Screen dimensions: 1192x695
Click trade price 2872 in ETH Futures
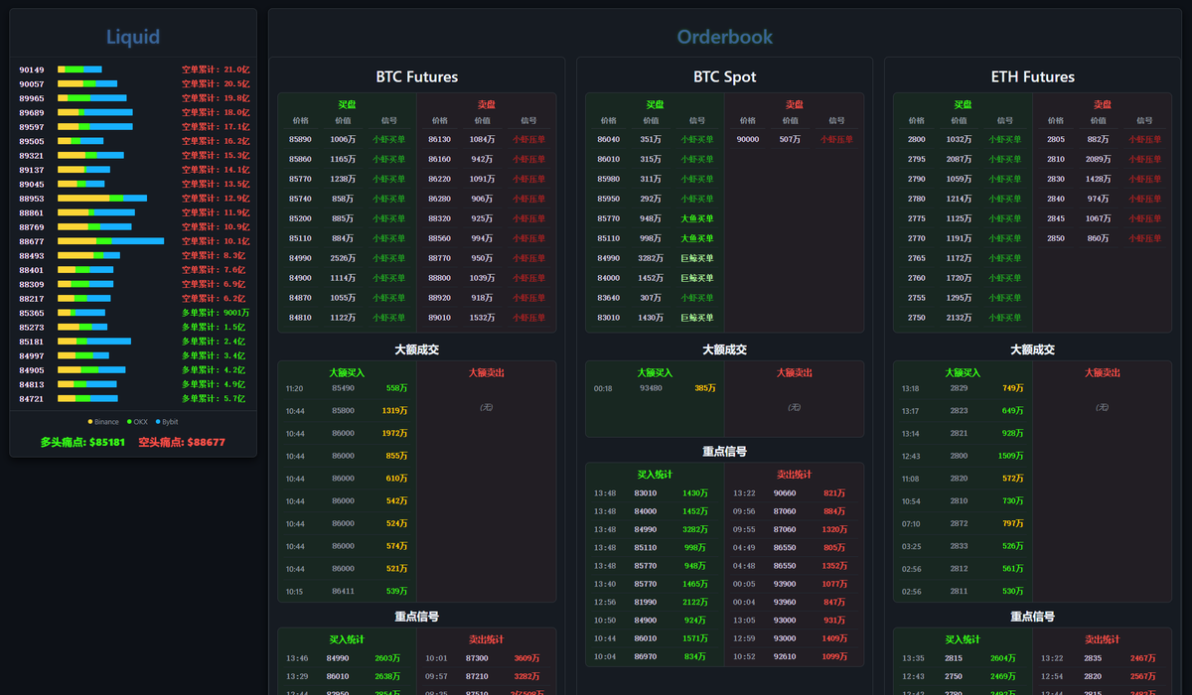click(959, 523)
